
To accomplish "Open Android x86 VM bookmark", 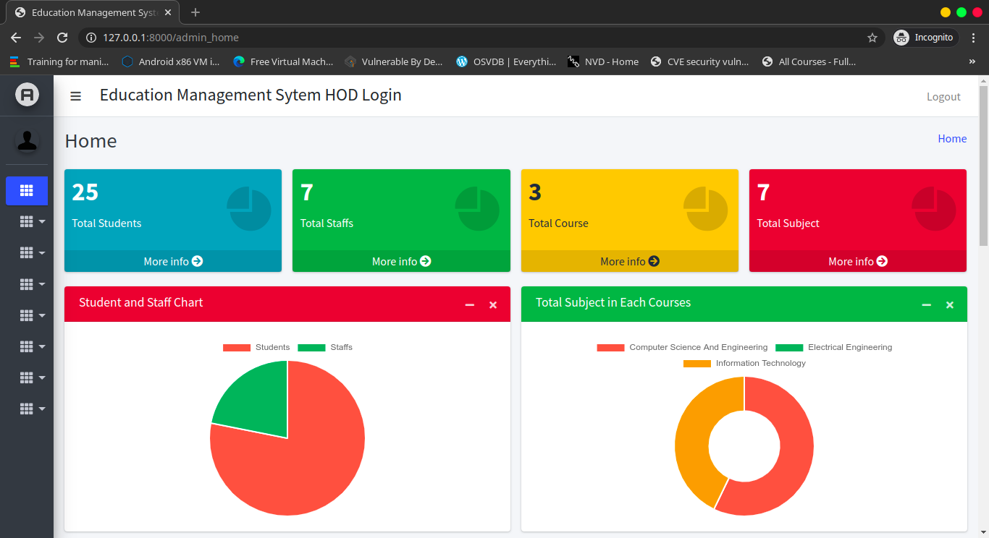I will 171,61.
